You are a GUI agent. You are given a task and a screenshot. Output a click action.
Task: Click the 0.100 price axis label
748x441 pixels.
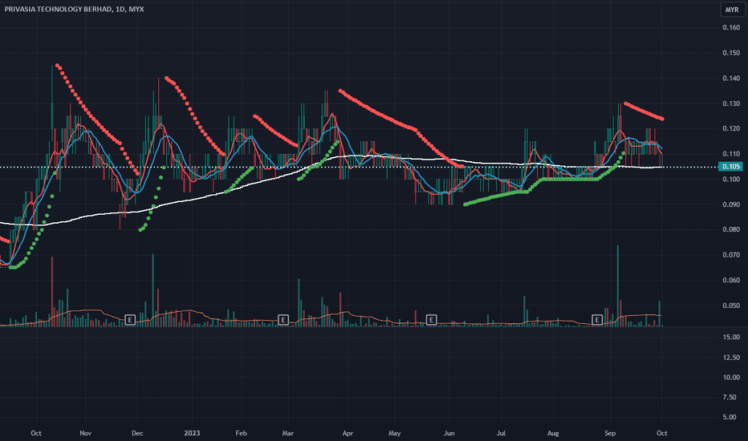(731, 180)
